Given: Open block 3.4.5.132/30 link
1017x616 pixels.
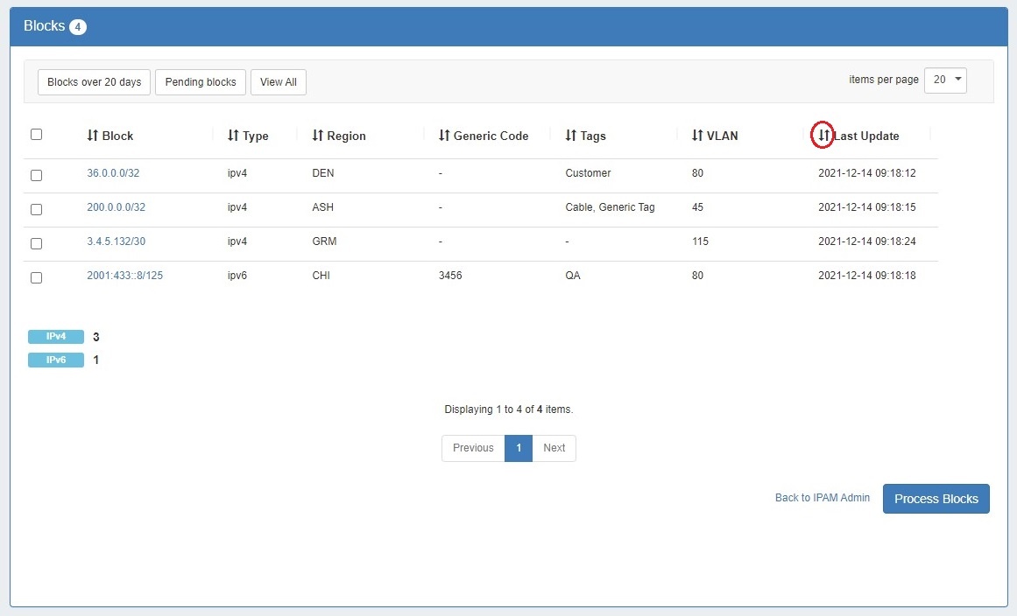Looking at the screenshot, I should 117,241.
